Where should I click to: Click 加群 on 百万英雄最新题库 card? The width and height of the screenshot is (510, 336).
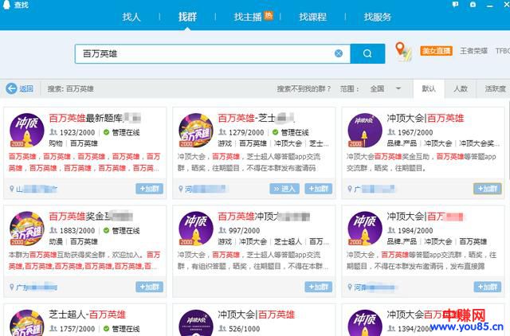(x=149, y=189)
